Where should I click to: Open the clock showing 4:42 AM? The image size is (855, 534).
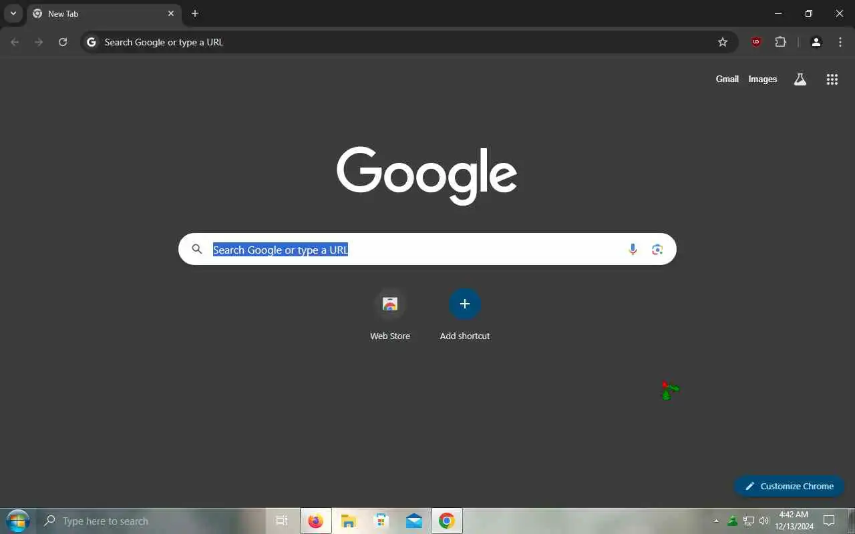tap(794, 521)
